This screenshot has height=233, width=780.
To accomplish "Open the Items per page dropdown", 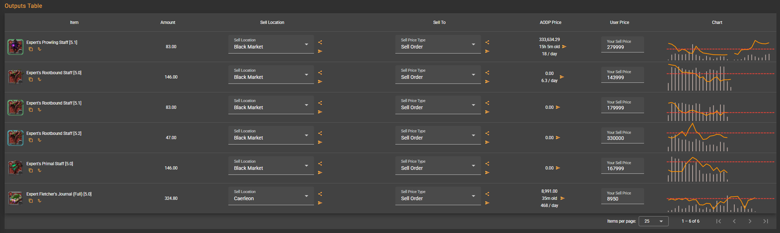I will (x=653, y=221).
